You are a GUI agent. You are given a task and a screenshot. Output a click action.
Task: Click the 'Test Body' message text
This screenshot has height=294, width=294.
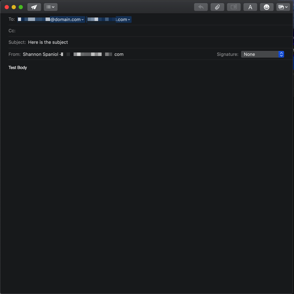[x=18, y=67]
